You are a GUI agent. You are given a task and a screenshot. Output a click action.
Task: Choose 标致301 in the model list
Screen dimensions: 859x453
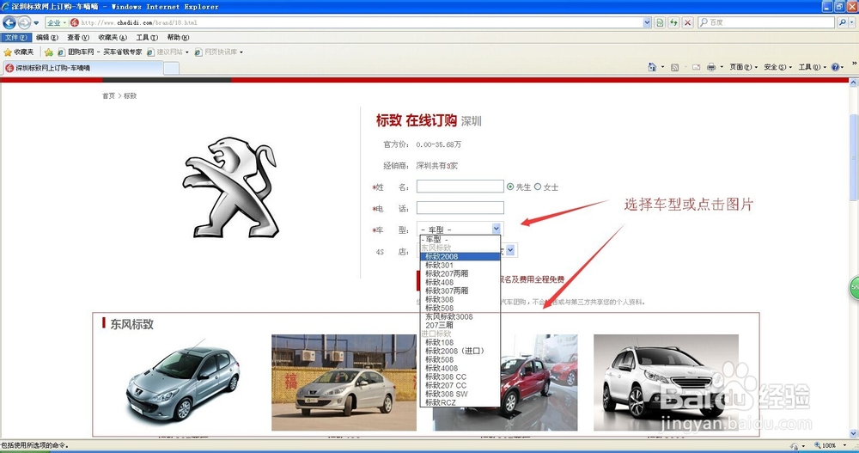(x=460, y=266)
